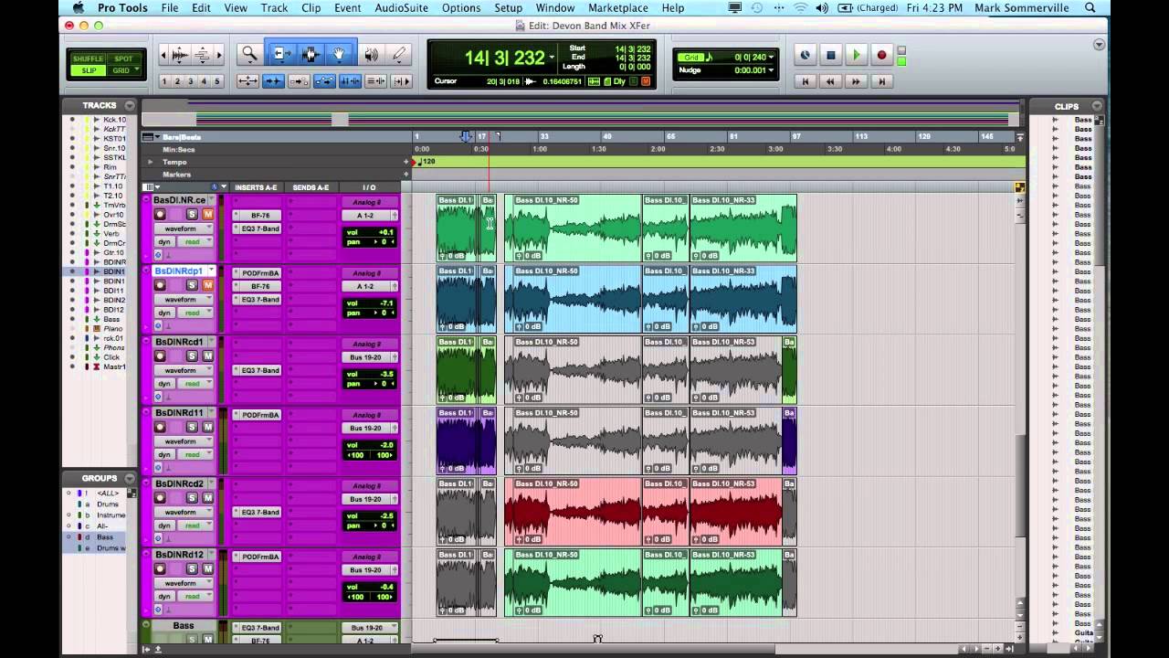Viewport: 1169px width, 658px height.
Task: Solo the BsDINRcd2 track
Action: tap(192, 498)
